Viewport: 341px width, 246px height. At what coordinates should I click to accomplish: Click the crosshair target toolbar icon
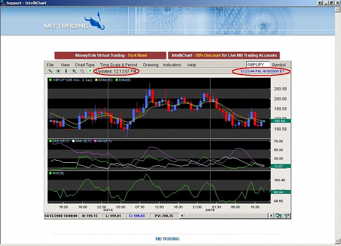coord(58,71)
